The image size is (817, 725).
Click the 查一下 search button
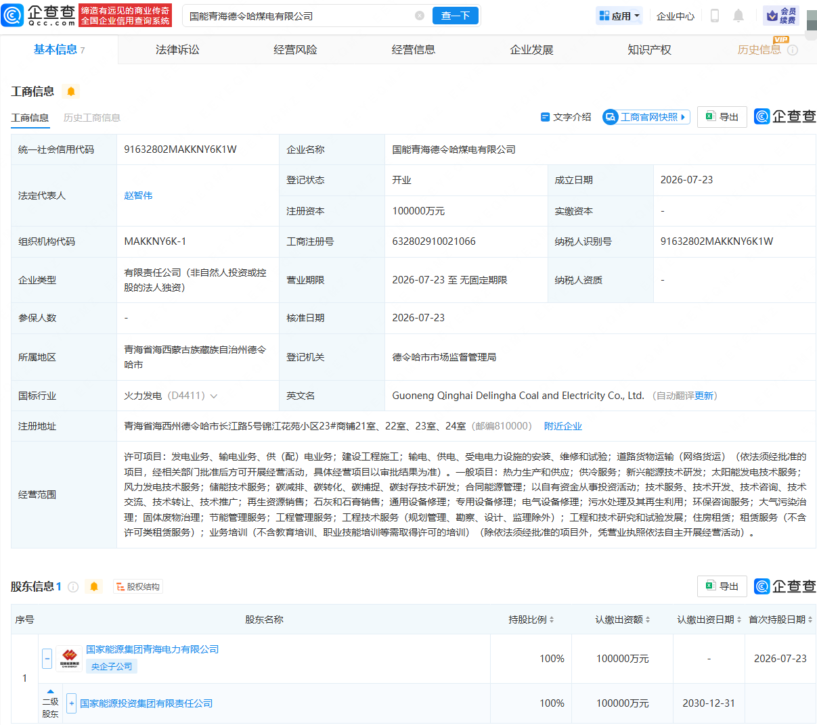(x=456, y=16)
